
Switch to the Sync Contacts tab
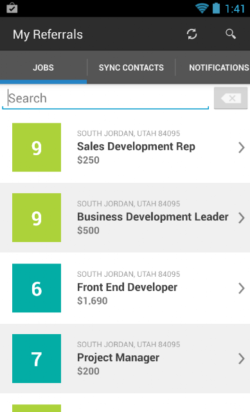[131, 68]
